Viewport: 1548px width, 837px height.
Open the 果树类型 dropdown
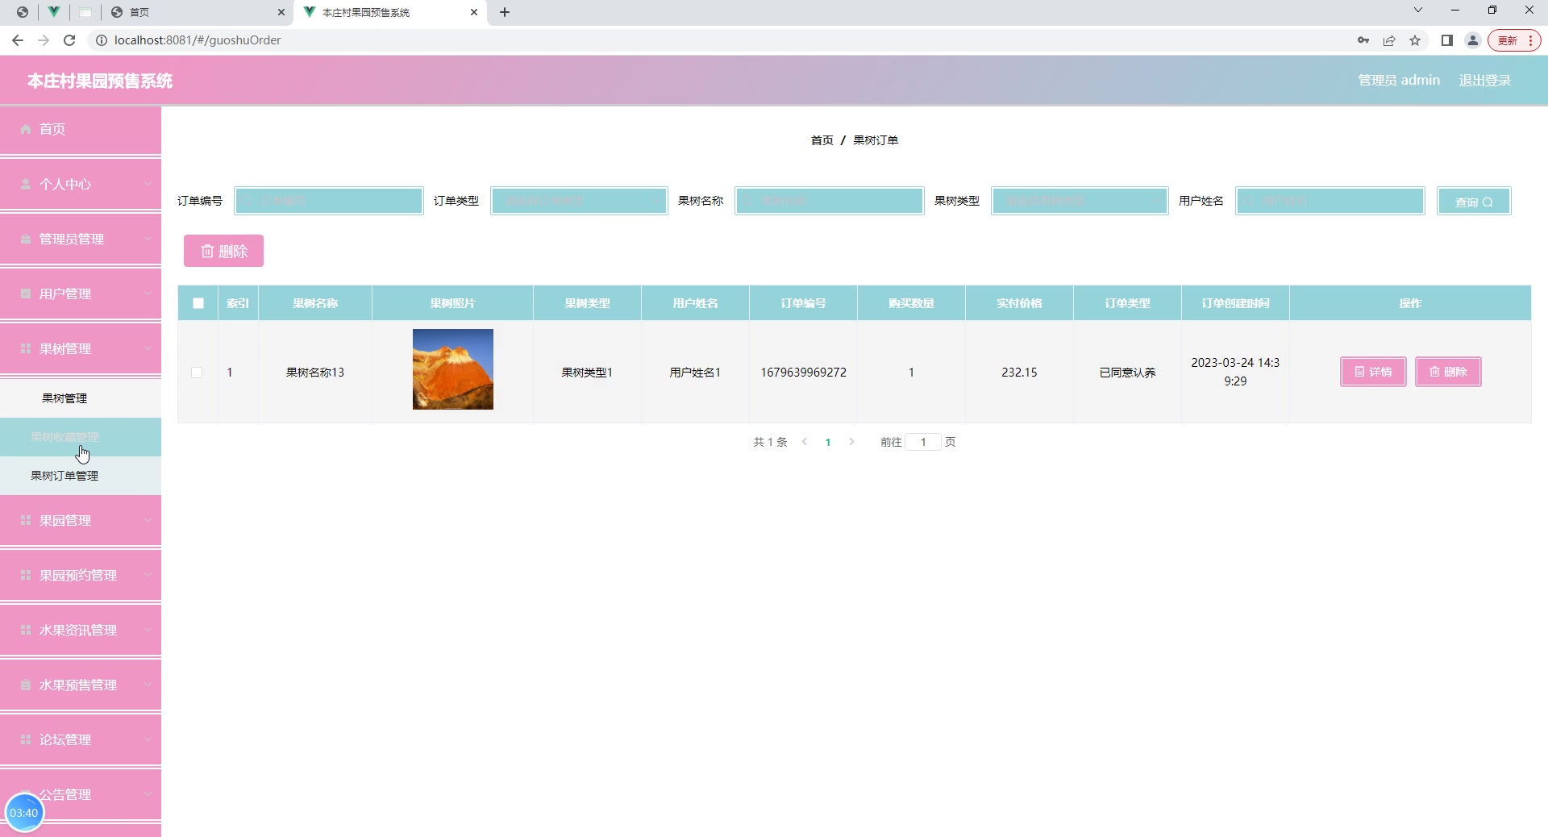coord(1080,201)
